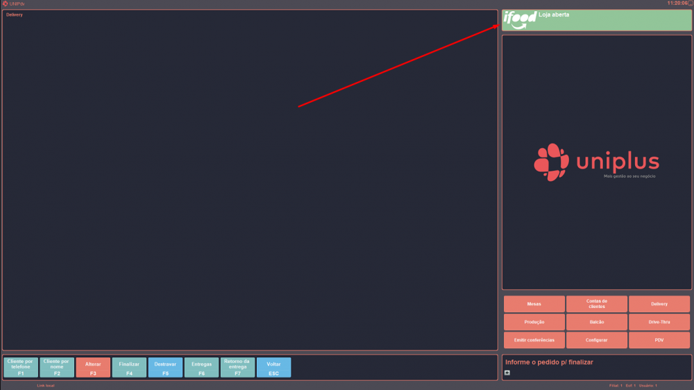The image size is (694, 390).
Task: Click 'Retorno da entrega' F7 button
Action: click(237, 367)
